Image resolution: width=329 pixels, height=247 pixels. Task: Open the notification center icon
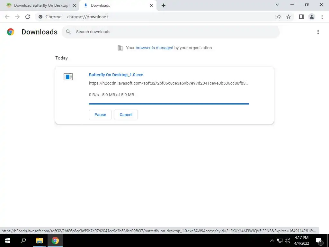click(x=319, y=241)
